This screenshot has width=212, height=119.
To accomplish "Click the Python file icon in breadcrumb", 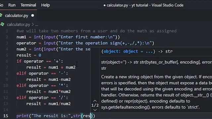I will point(2,24).
